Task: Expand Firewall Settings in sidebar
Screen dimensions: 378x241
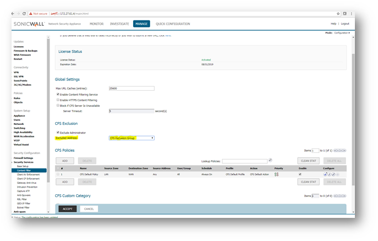Action: [23, 158]
